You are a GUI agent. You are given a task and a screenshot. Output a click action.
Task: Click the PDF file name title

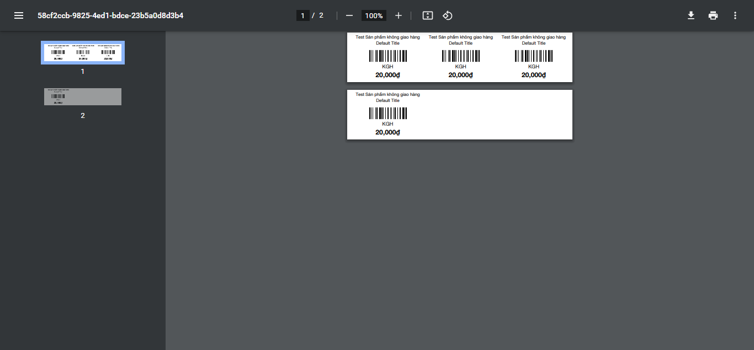click(x=110, y=15)
